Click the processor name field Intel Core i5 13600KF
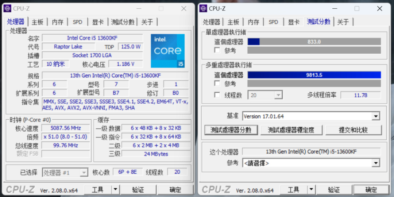The width and height of the screenshot is (394, 197). 92,38
